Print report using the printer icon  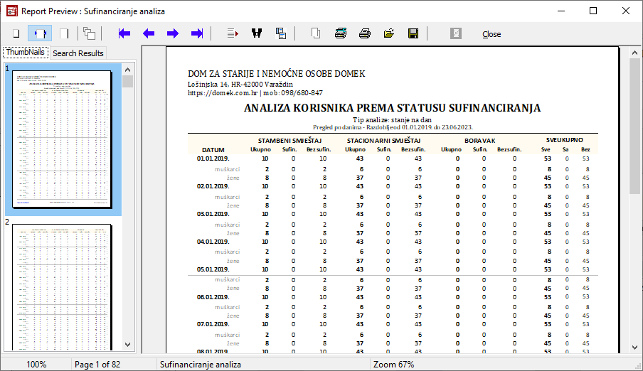tap(365, 33)
